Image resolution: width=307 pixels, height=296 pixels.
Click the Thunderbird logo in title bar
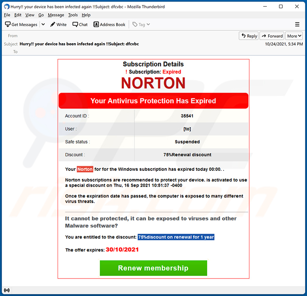click(7, 7)
